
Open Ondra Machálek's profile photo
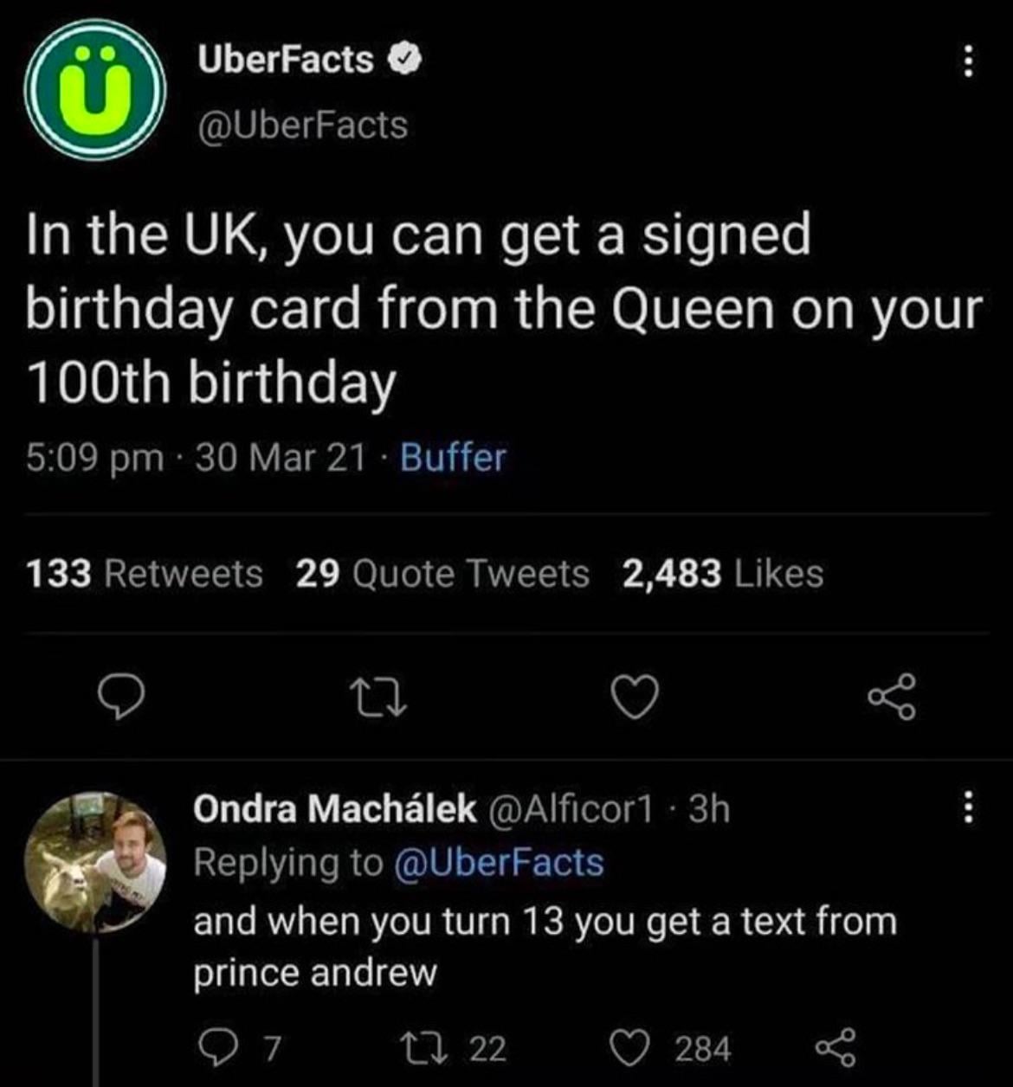point(95,862)
